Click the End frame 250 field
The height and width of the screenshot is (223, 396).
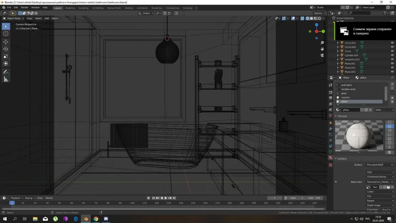coord(314,198)
